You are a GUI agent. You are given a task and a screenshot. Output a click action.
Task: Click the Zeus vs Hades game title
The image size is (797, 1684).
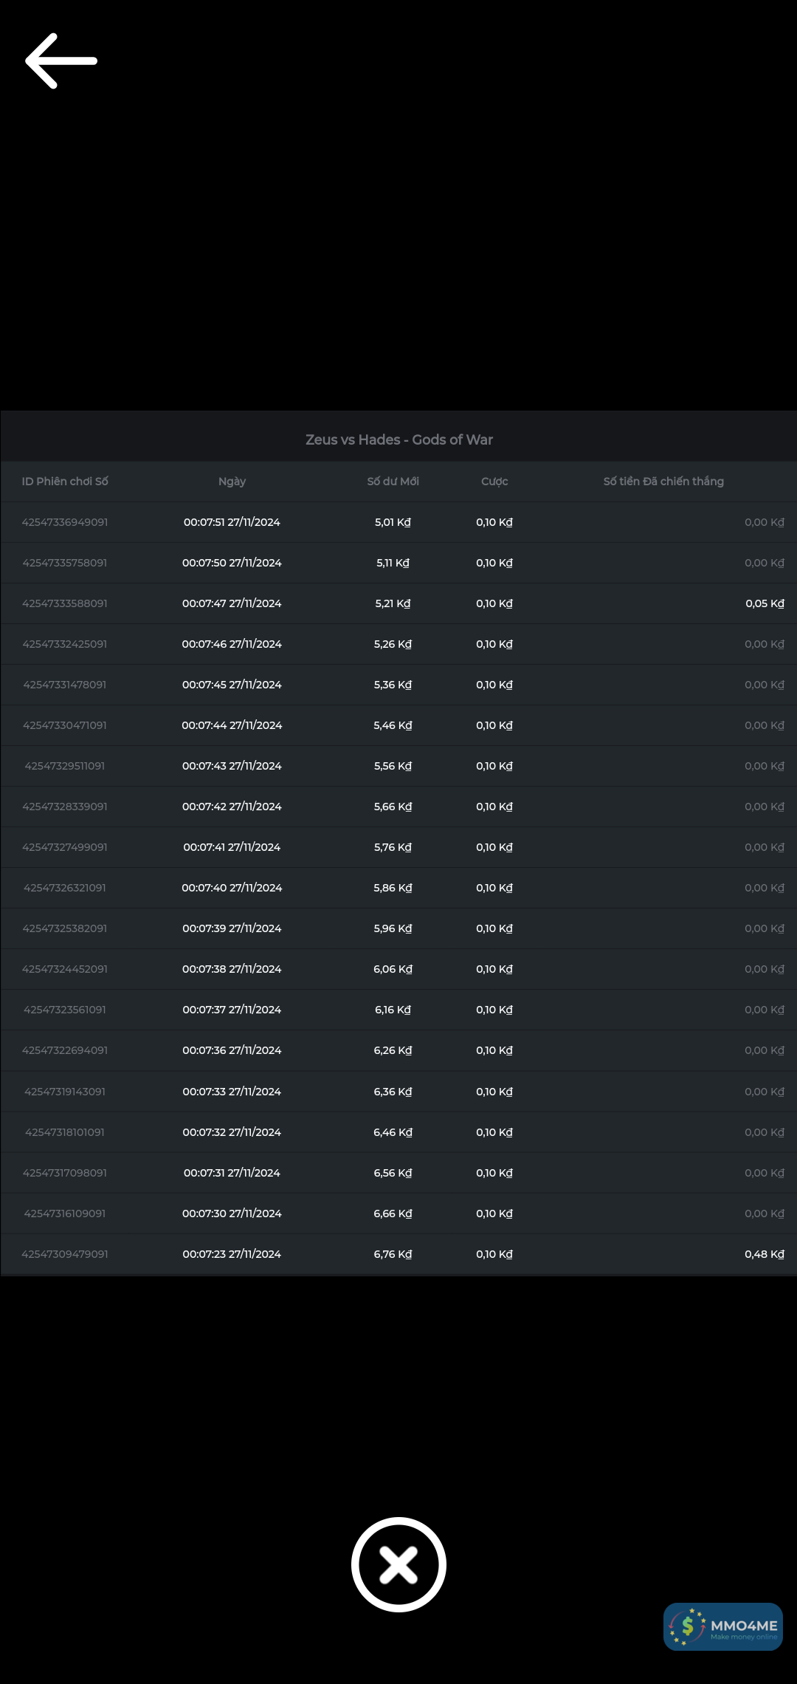click(x=398, y=439)
